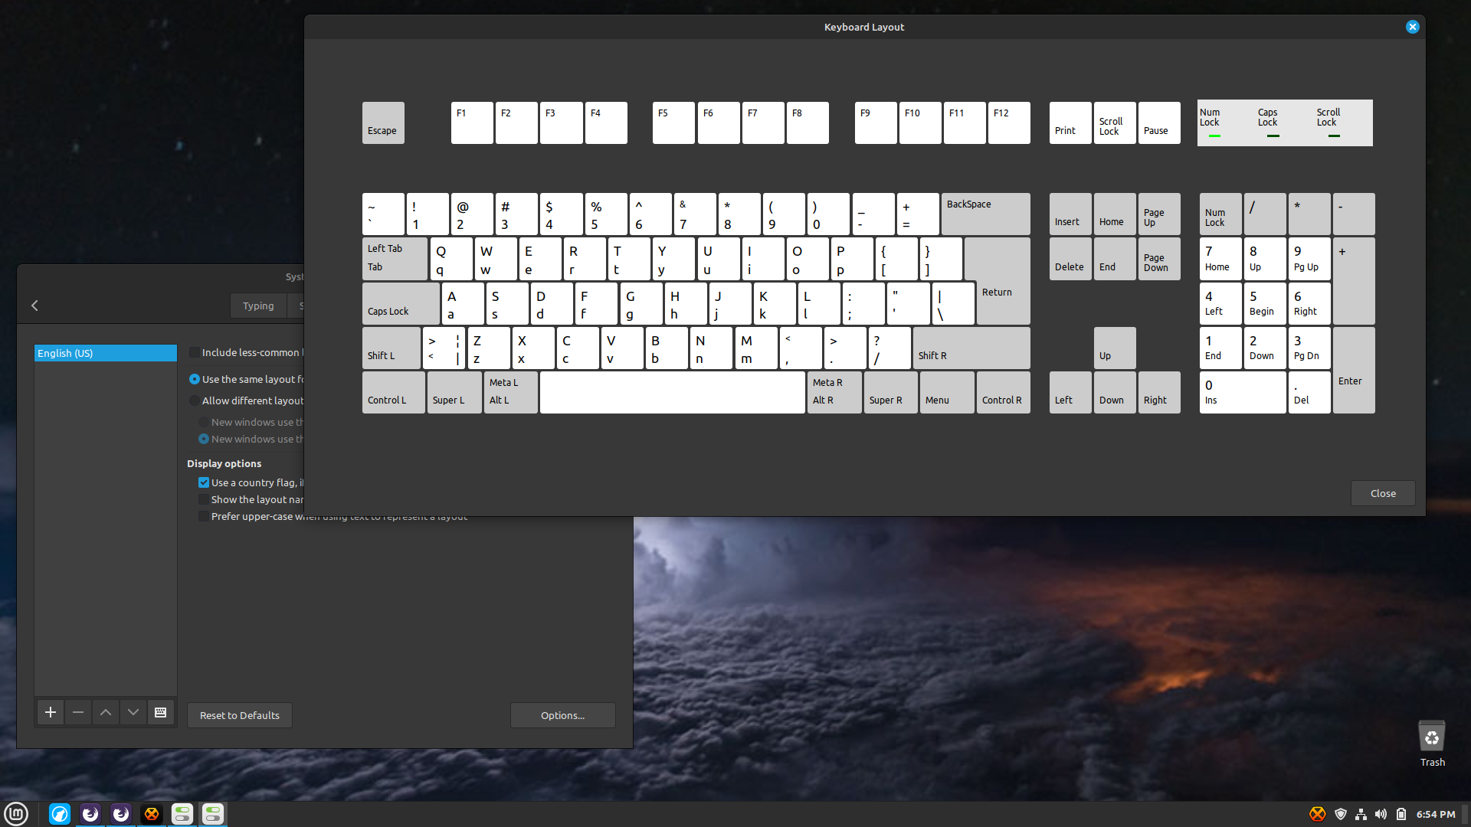1471x827 pixels.
Task: Click the Menu key
Action: point(947,392)
